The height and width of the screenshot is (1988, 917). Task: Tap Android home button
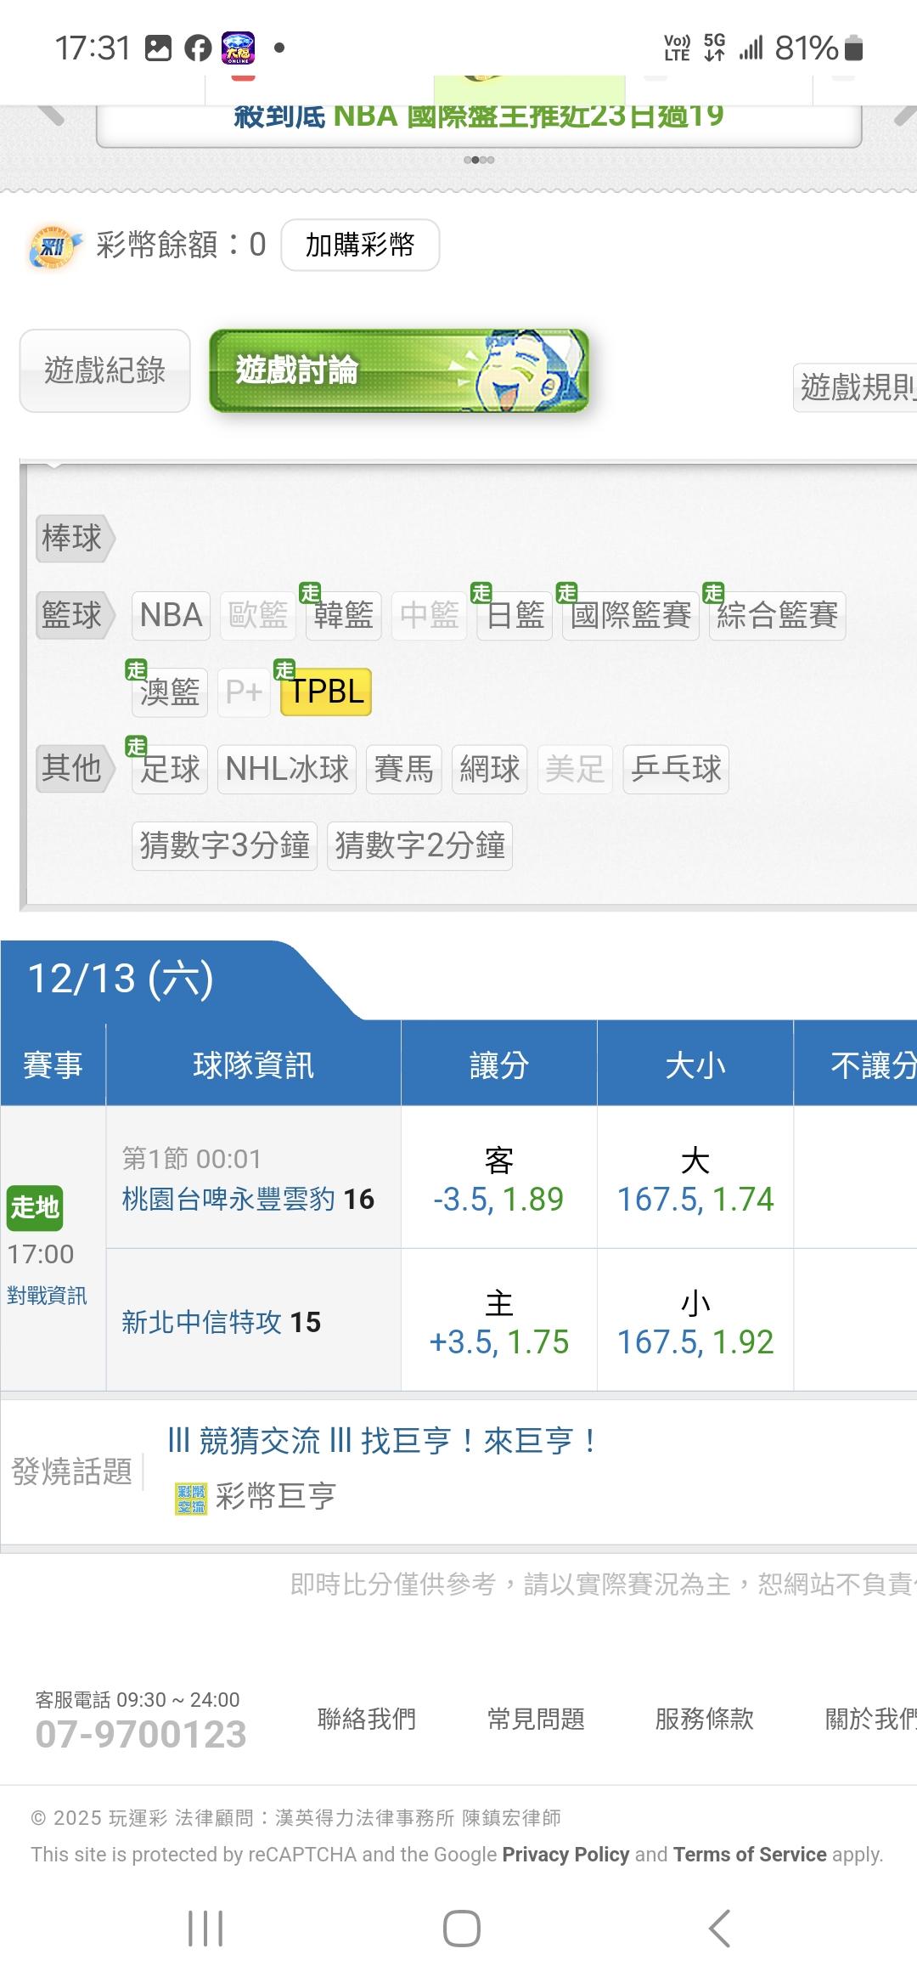(461, 1929)
